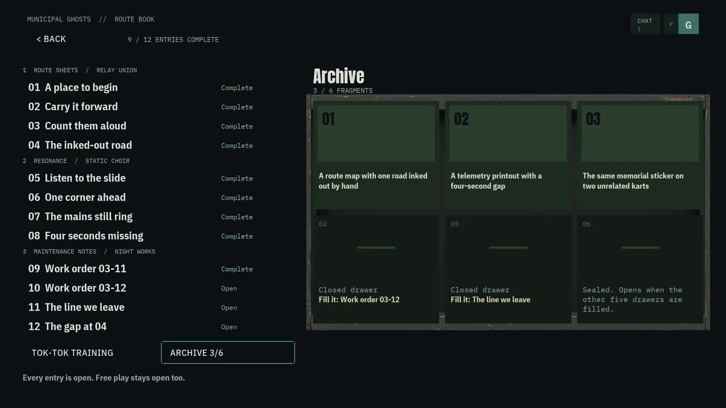Open entry 02 Carry it forward
The image size is (726, 408).
(x=159, y=107)
